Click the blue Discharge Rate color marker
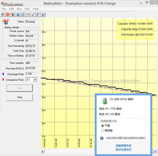Viewport: 158px width, 156px height. (3, 74)
